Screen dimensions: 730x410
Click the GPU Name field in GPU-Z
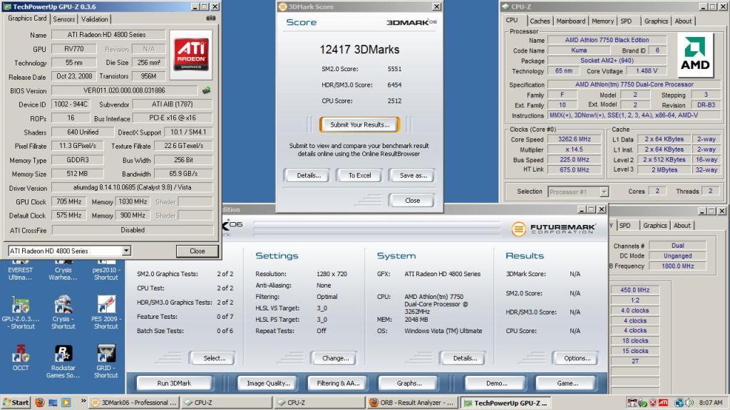(x=108, y=35)
